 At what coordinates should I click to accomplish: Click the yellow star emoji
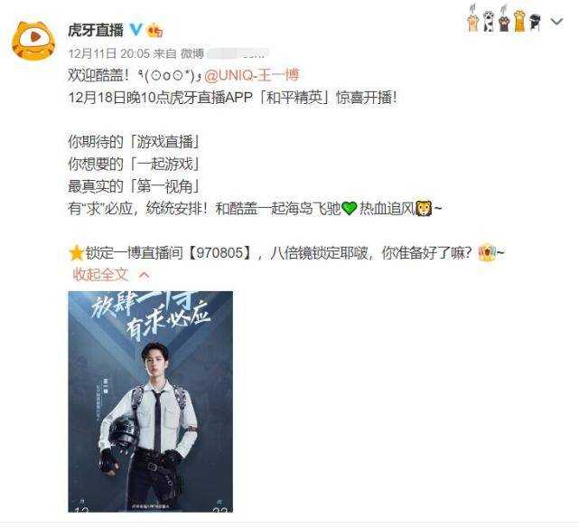[x=77, y=253]
